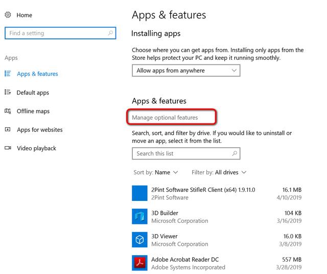The image size is (327, 274).
Task: Open Offline maps settings
Action: point(33,111)
